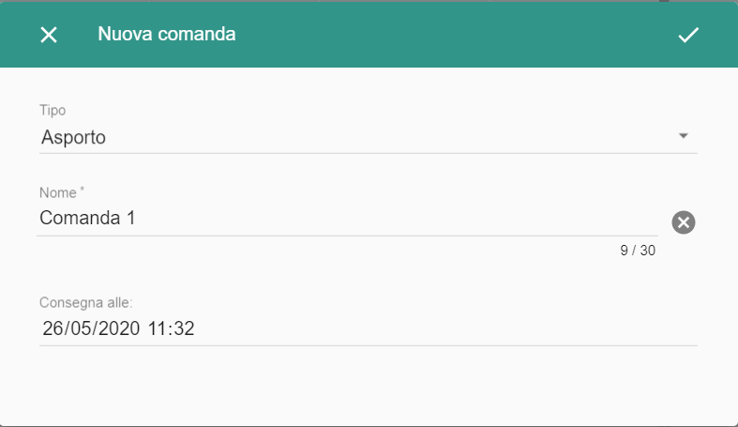Select the date 26/05/2020 in delivery field
Viewport: 738px width, 427px height.
tap(91, 328)
